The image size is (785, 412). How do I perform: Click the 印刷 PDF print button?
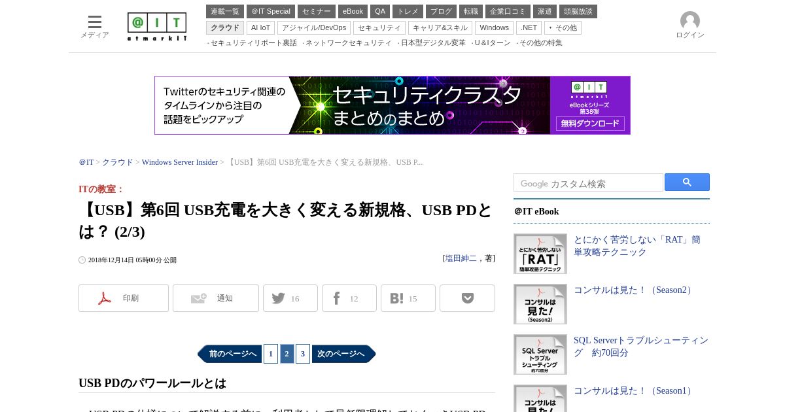[124, 298]
